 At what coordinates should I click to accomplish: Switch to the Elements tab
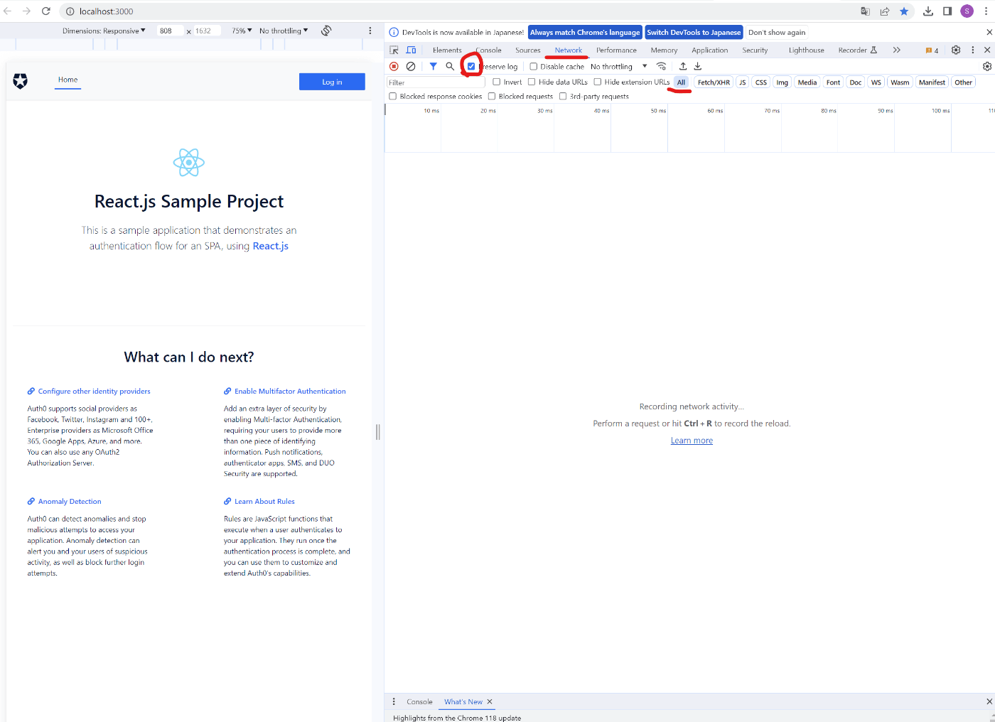click(x=447, y=50)
